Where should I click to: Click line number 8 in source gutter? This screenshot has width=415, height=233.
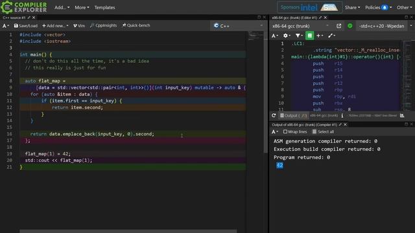pyautogui.click(x=10, y=81)
